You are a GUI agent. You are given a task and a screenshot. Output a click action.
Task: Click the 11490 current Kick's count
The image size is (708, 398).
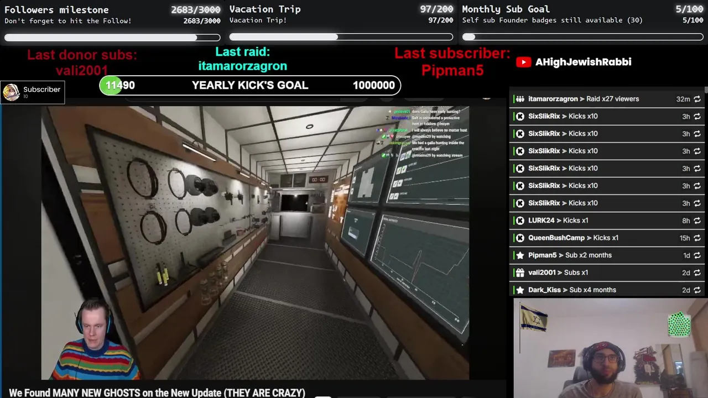[120, 85]
